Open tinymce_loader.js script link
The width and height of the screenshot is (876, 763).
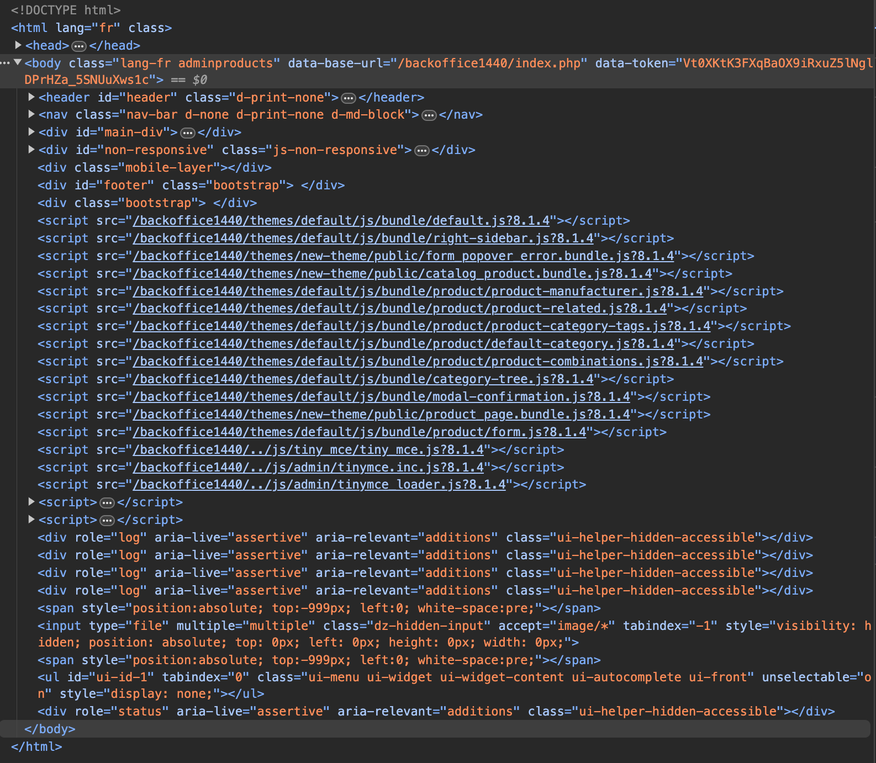click(319, 484)
